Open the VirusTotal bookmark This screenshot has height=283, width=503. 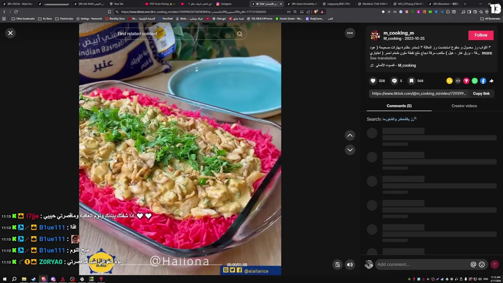click(165, 18)
